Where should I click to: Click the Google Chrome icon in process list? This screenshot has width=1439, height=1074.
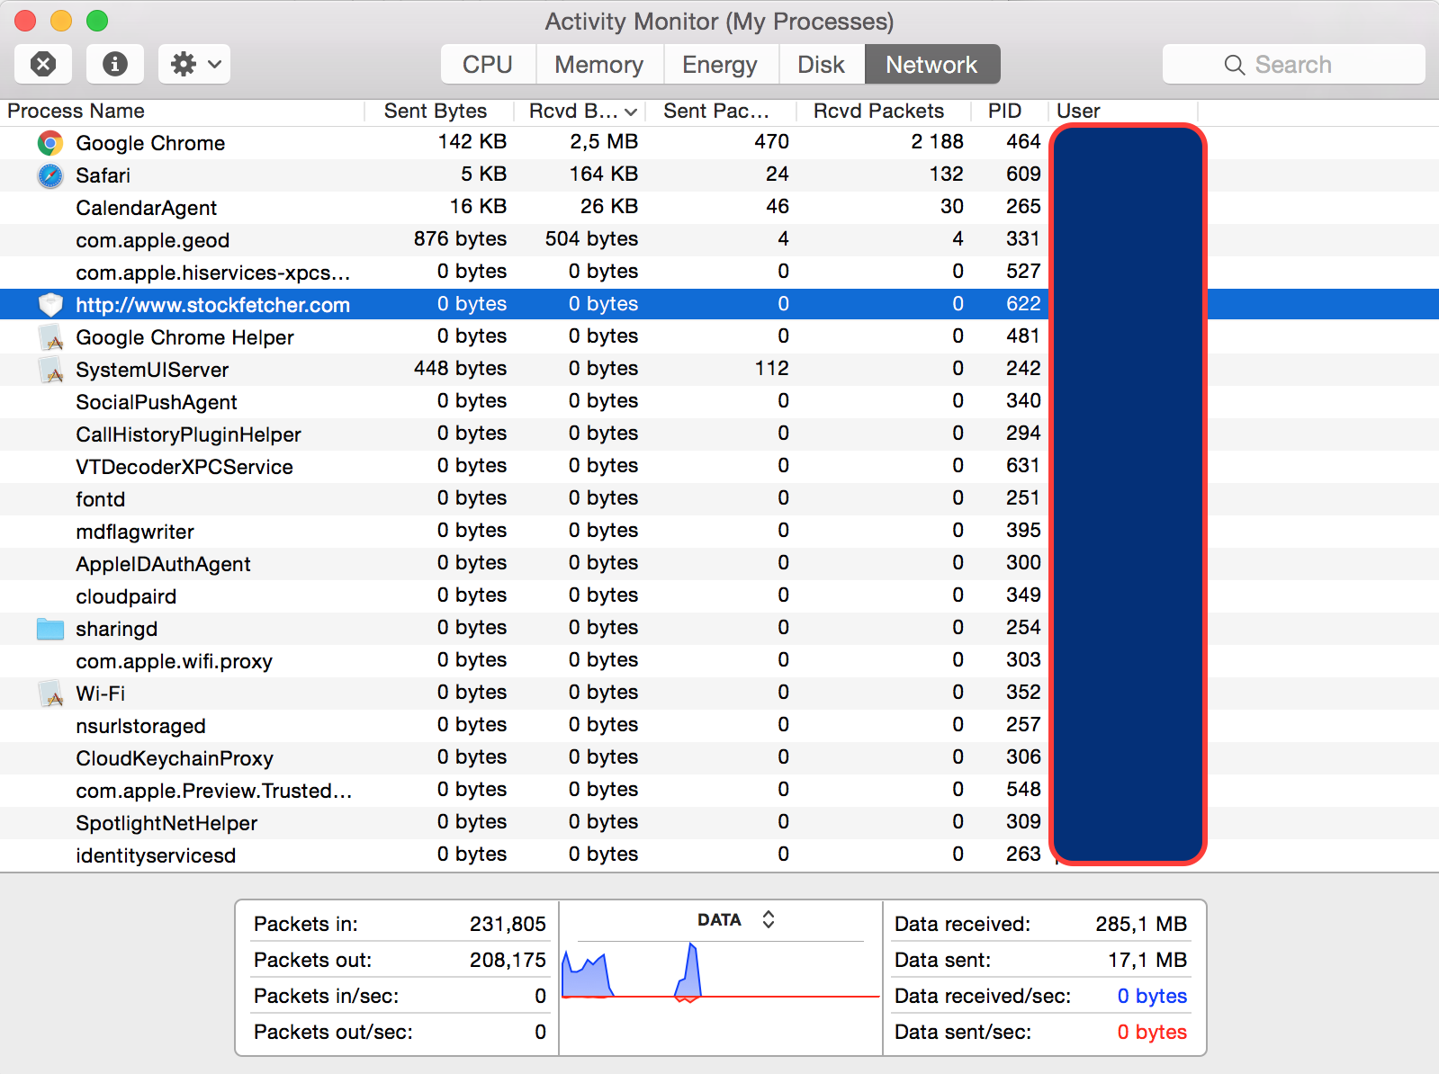pyautogui.click(x=50, y=143)
